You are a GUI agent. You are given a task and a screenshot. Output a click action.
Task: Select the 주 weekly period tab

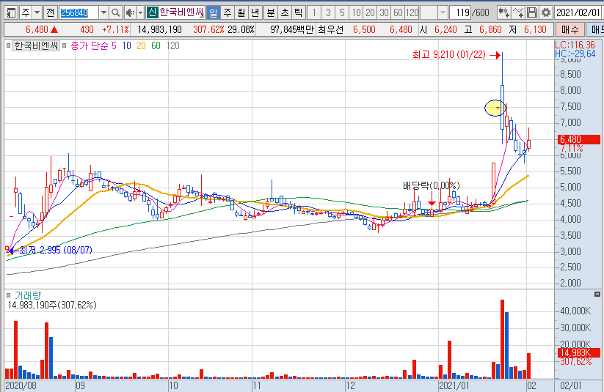[x=227, y=12]
